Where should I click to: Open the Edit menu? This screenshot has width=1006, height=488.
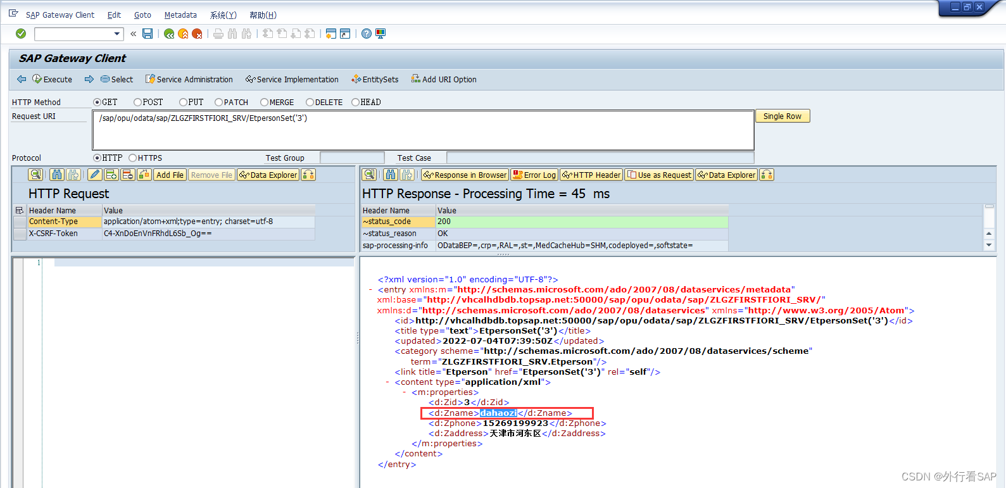[x=114, y=15]
